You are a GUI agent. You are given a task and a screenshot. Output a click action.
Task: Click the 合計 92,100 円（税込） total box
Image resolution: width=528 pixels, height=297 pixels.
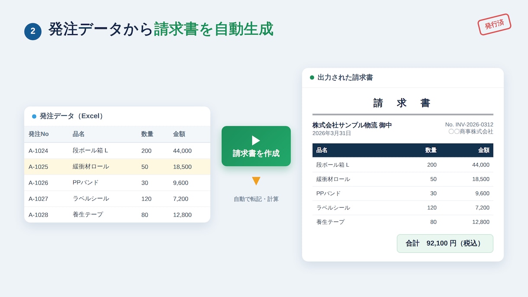[445, 243]
